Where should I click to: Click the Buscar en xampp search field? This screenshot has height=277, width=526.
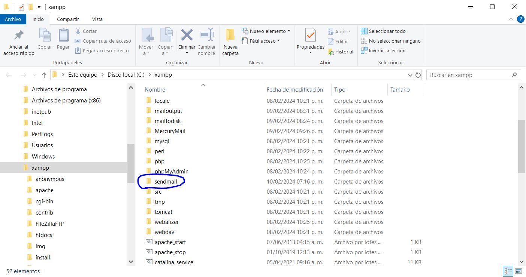474,75
